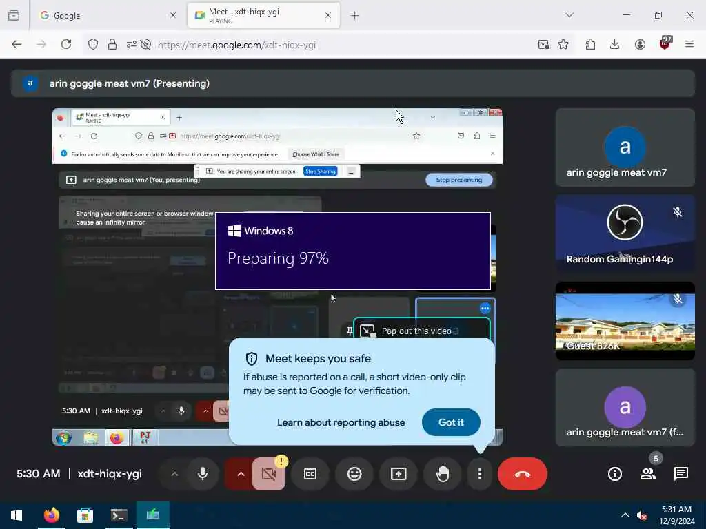Mute the microphone in Meet controls

pos(203,474)
